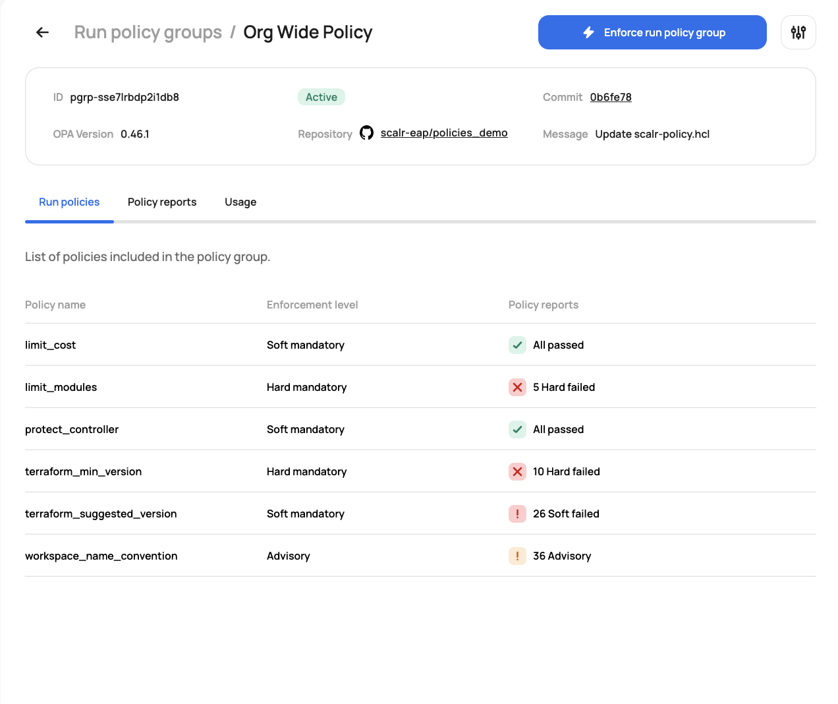Click the back arrow icon
838x704 pixels.
pyautogui.click(x=43, y=32)
